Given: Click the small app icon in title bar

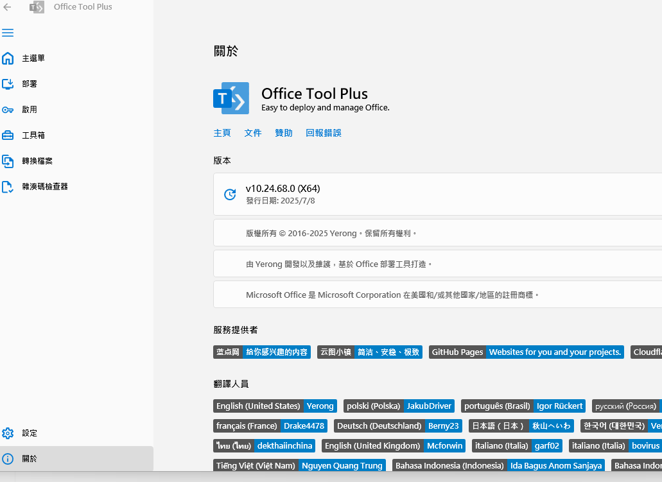Looking at the screenshot, I should coord(37,7).
